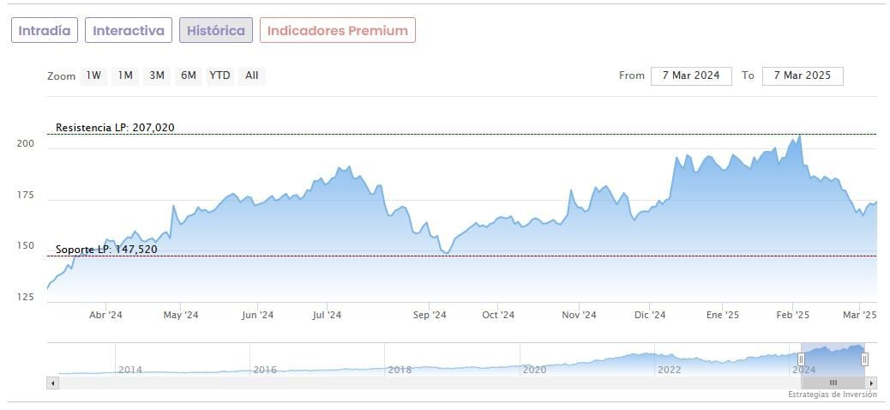Open Estrategias de Inversión credit link
This screenshot has width=890, height=410.
(833, 395)
